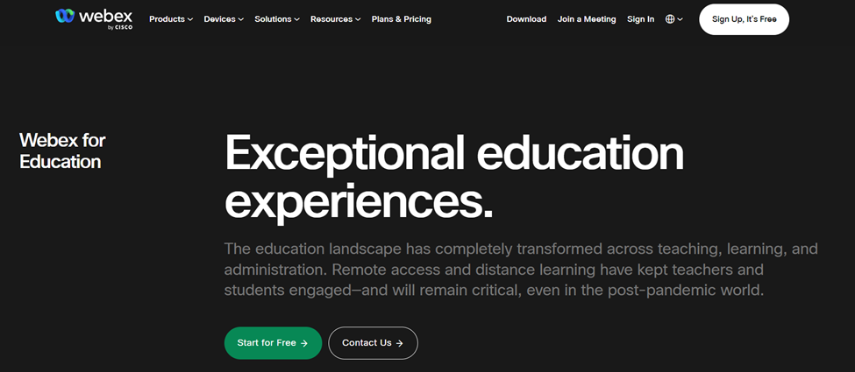Select the Join a Meeting link

pyautogui.click(x=587, y=19)
